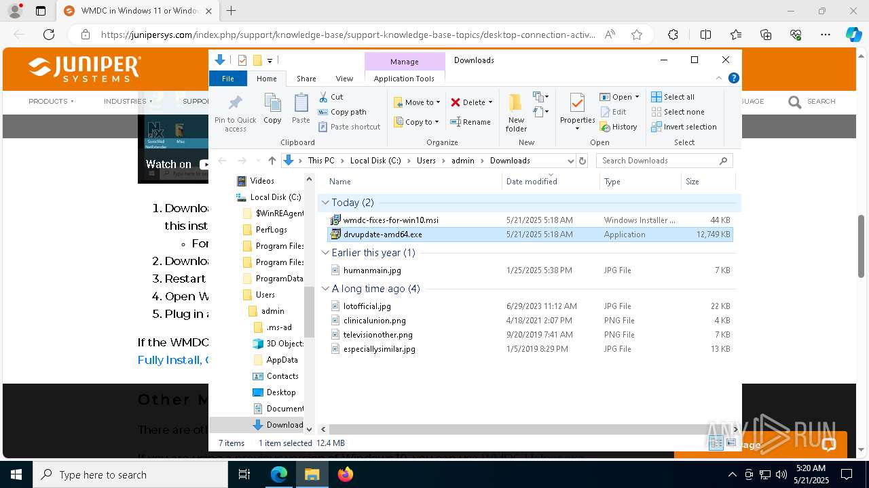
Task: Open the Move to dropdown
Action: coord(417,102)
